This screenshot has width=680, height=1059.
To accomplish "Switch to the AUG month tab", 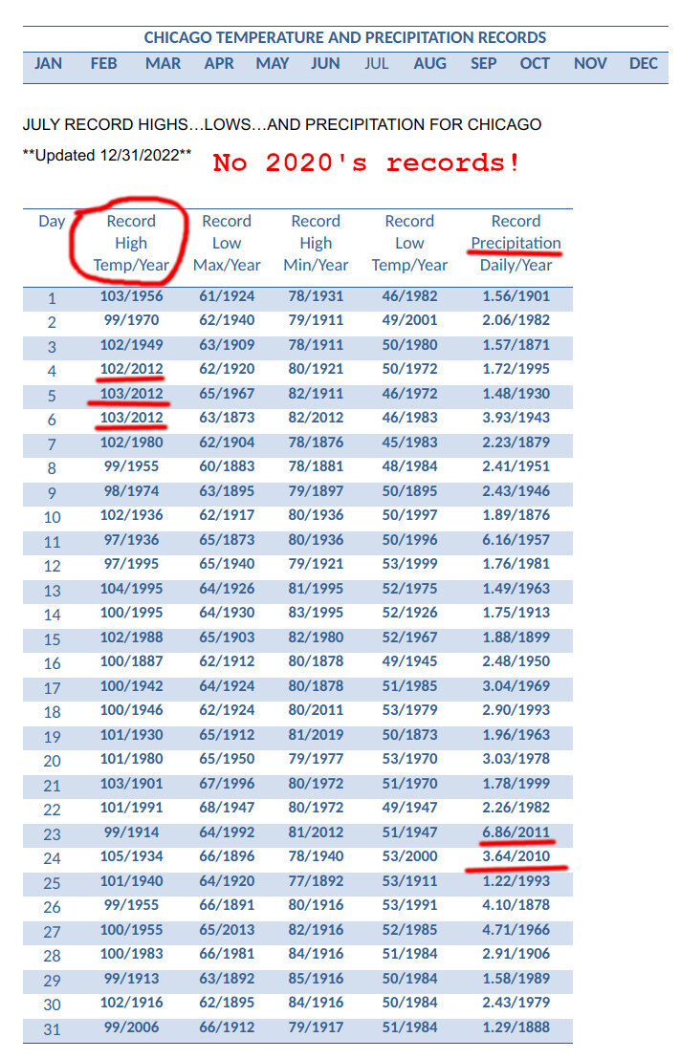I will pos(429,63).
